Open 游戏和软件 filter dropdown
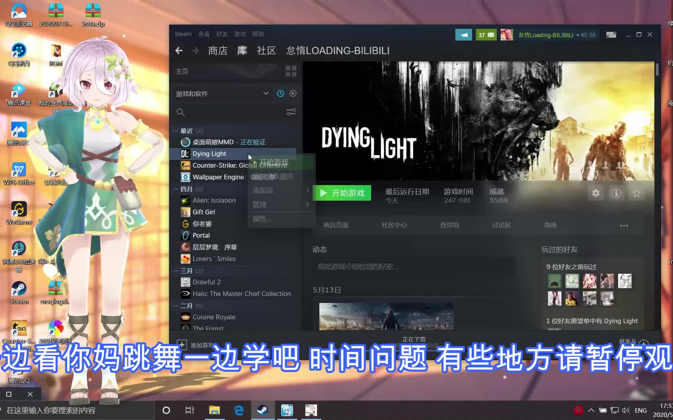This screenshot has width=673, height=420. [222, 94]
